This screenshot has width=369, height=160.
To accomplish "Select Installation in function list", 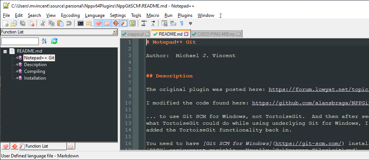I will 35,78.
